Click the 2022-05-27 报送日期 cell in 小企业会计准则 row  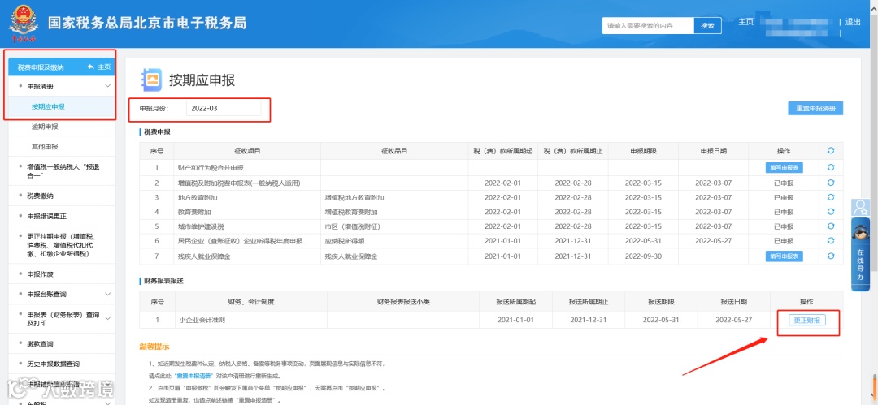click(x=734, y=320)
